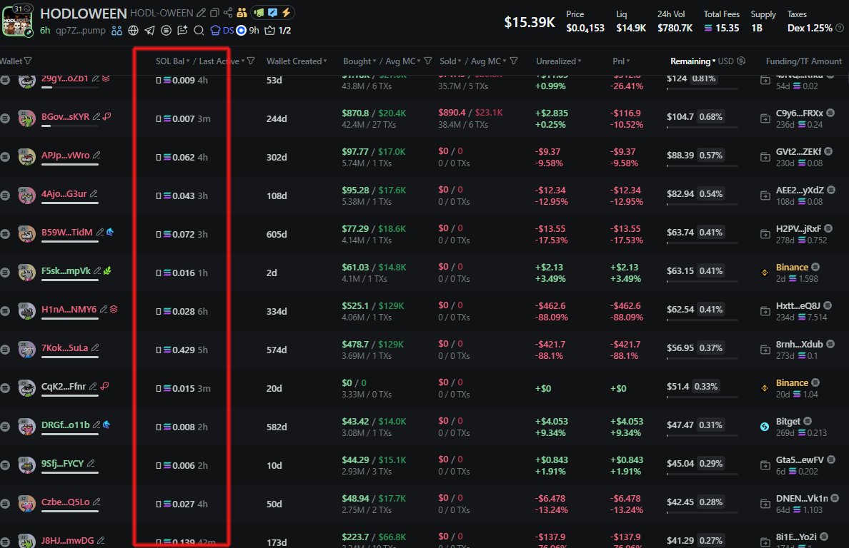Click the pencil edit icon next to BGov...sKYR
This screenshot has width=849, height=548.
click(x=96, y=117)
